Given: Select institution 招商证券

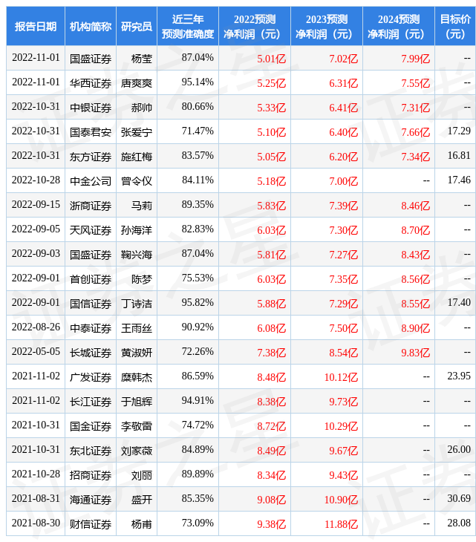Looking at the screenshot, I should coord(91,476).
